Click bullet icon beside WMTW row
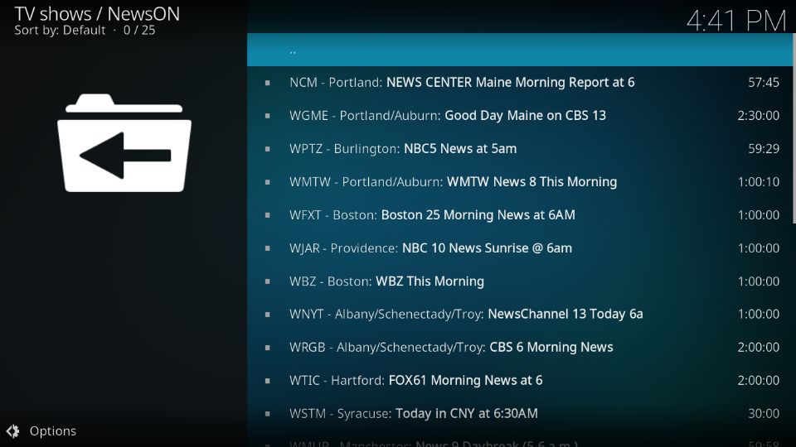 (x=268, y=182)
